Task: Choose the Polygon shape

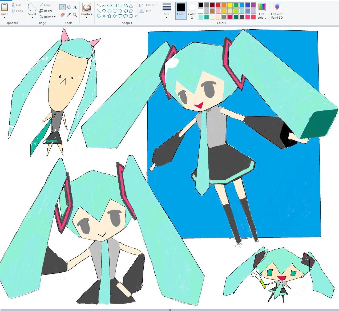Action: pyautogui.click(x=125, y=5)
